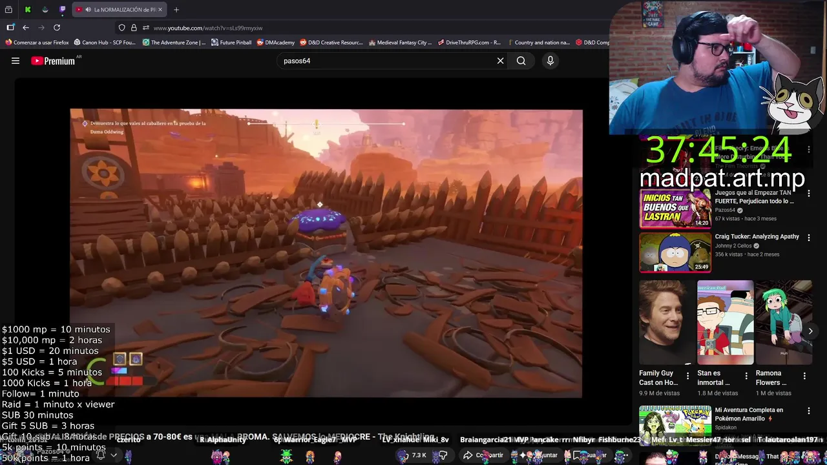Click the container icon left of Back
The image size is (827, 465).
coord(10,28)
